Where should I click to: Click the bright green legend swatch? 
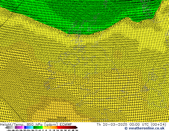(x=42, y=128)
